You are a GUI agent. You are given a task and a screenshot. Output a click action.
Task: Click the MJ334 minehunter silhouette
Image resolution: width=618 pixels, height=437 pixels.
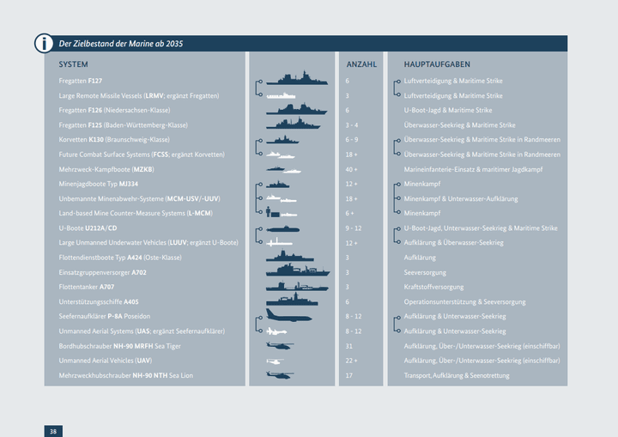278,185
